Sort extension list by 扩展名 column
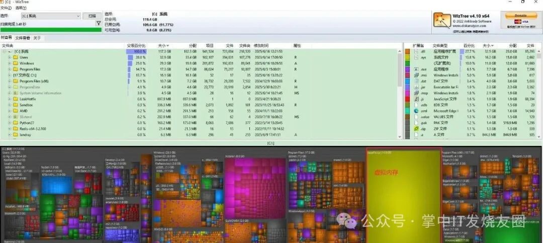Image resolution: width=543 pixels, height=243 pixels. pos(418,45)
